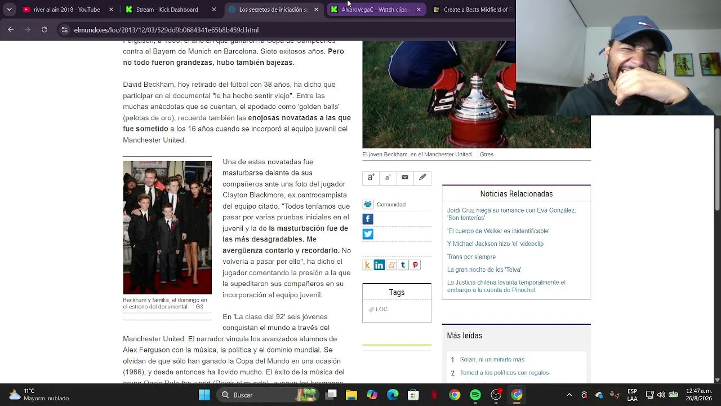Decrease article font size with a- icon
Viewport: 721px width, 406px height.
coord(388,178)
